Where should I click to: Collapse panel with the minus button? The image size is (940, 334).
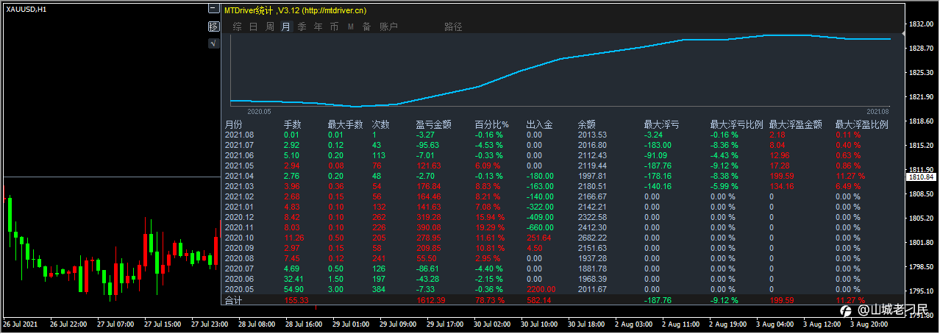[x=213, y=10]
